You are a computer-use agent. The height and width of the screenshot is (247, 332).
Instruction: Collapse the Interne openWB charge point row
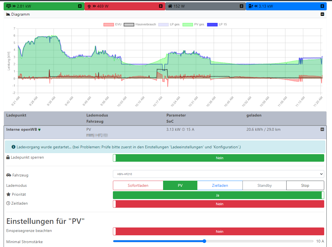click(322, 129)
